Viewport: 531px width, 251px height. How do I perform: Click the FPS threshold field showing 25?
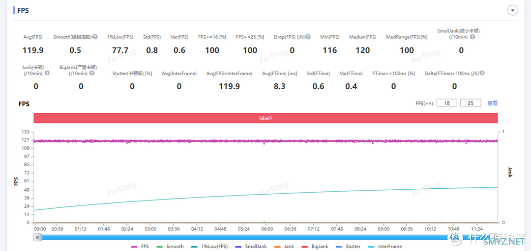click(471, 103)
